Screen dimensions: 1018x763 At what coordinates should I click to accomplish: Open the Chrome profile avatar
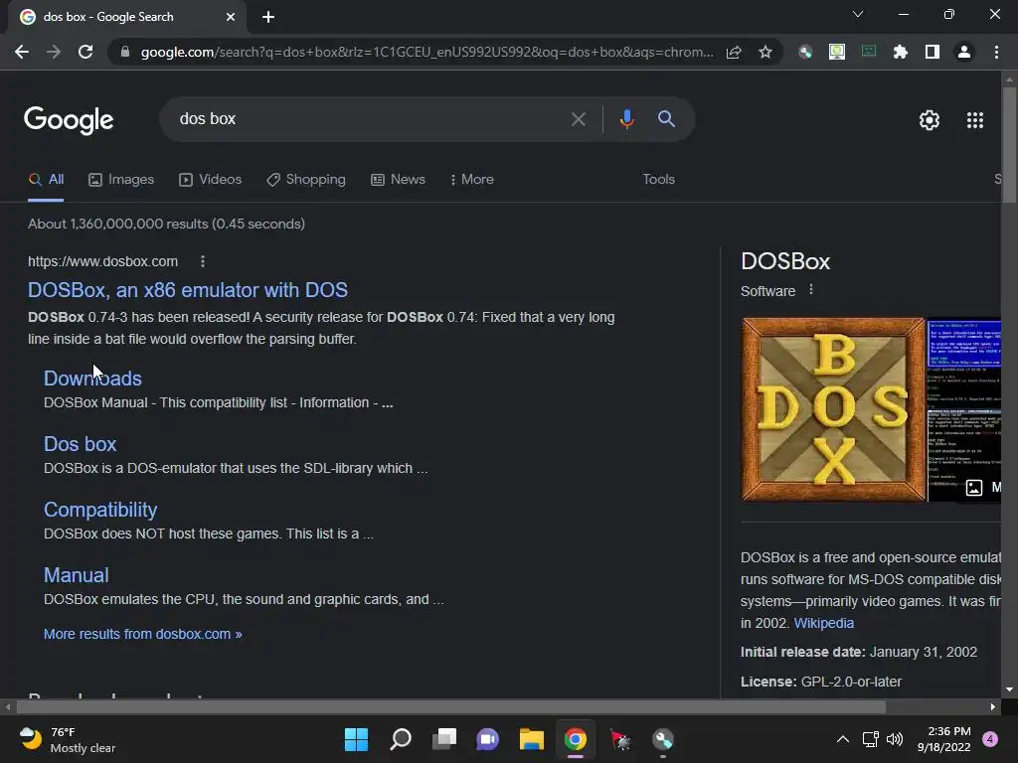(x=964, y=52)
